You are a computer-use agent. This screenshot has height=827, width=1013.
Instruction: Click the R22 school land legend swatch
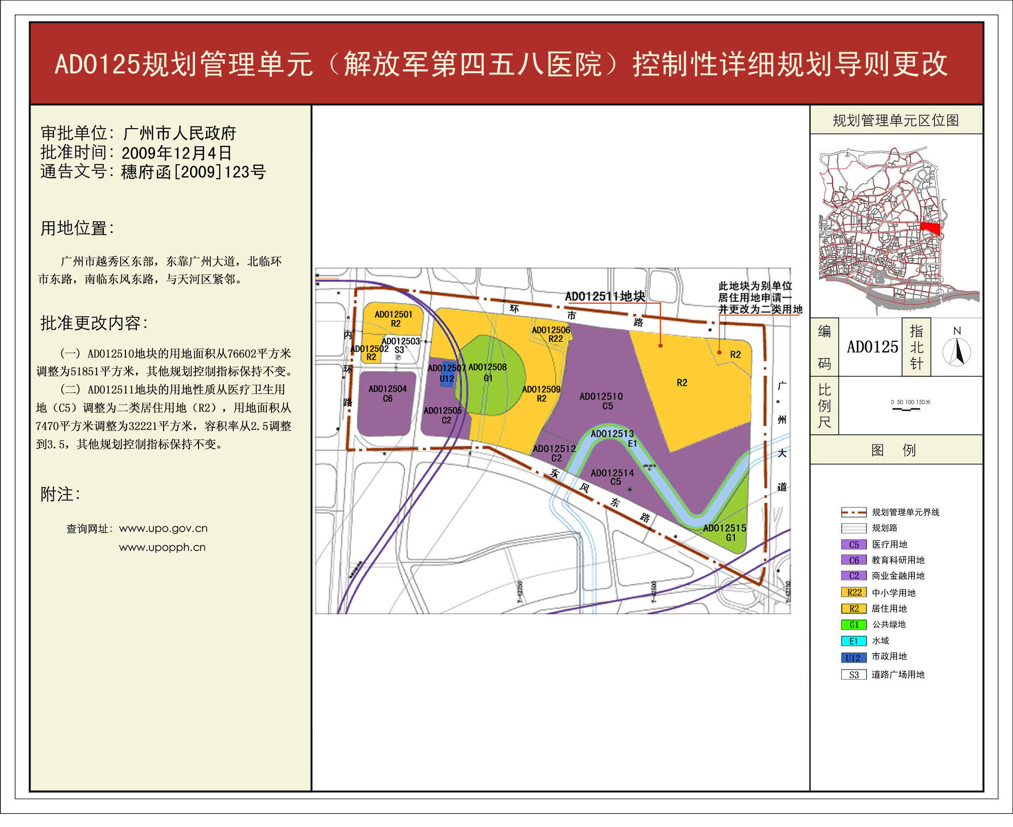854,592
